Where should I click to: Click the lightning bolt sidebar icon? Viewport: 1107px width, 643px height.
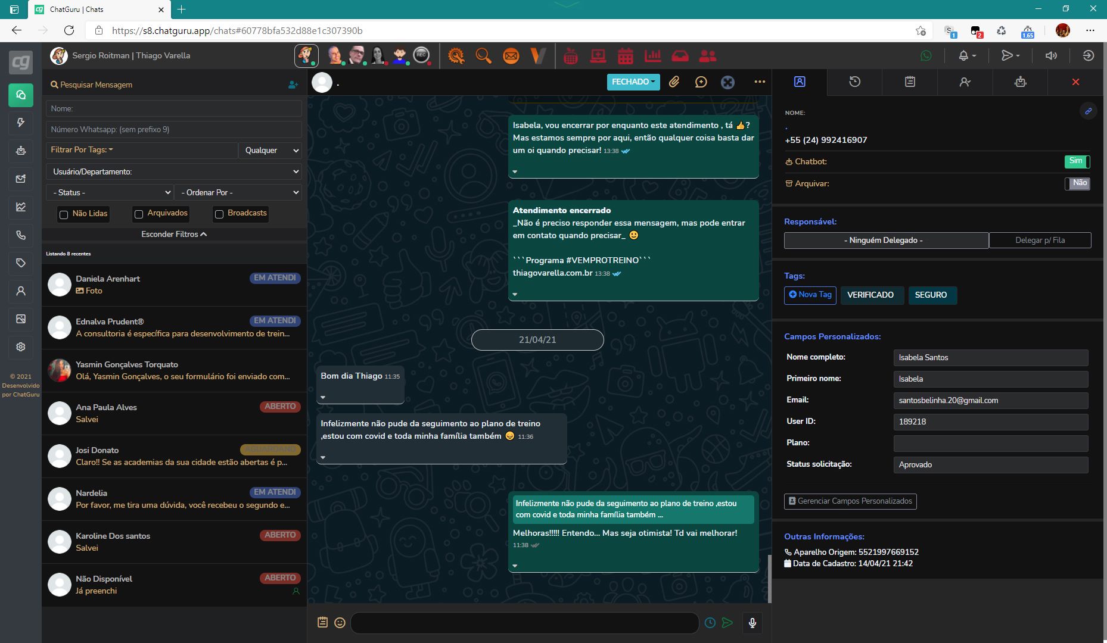(x=21, y=123)
